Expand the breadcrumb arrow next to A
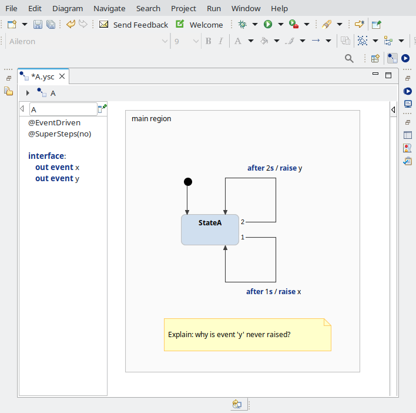416x413 pixels. click(28, 93)
